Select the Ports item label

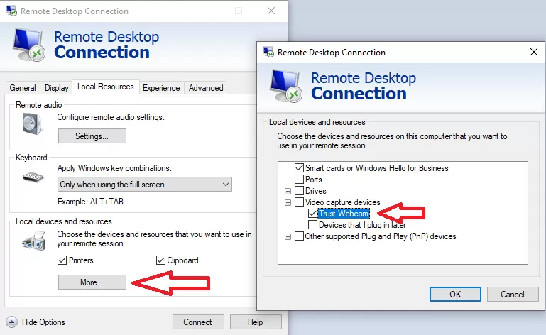click(313, 180)
